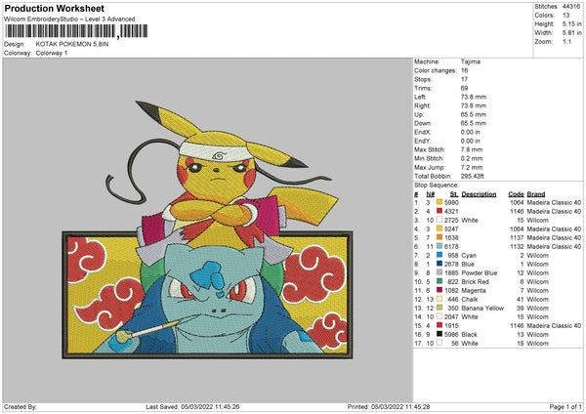This screenshot has height=414, width=586.
Task: Click the Total Bobbin value 295.43ft
Action: coord(473,176)
